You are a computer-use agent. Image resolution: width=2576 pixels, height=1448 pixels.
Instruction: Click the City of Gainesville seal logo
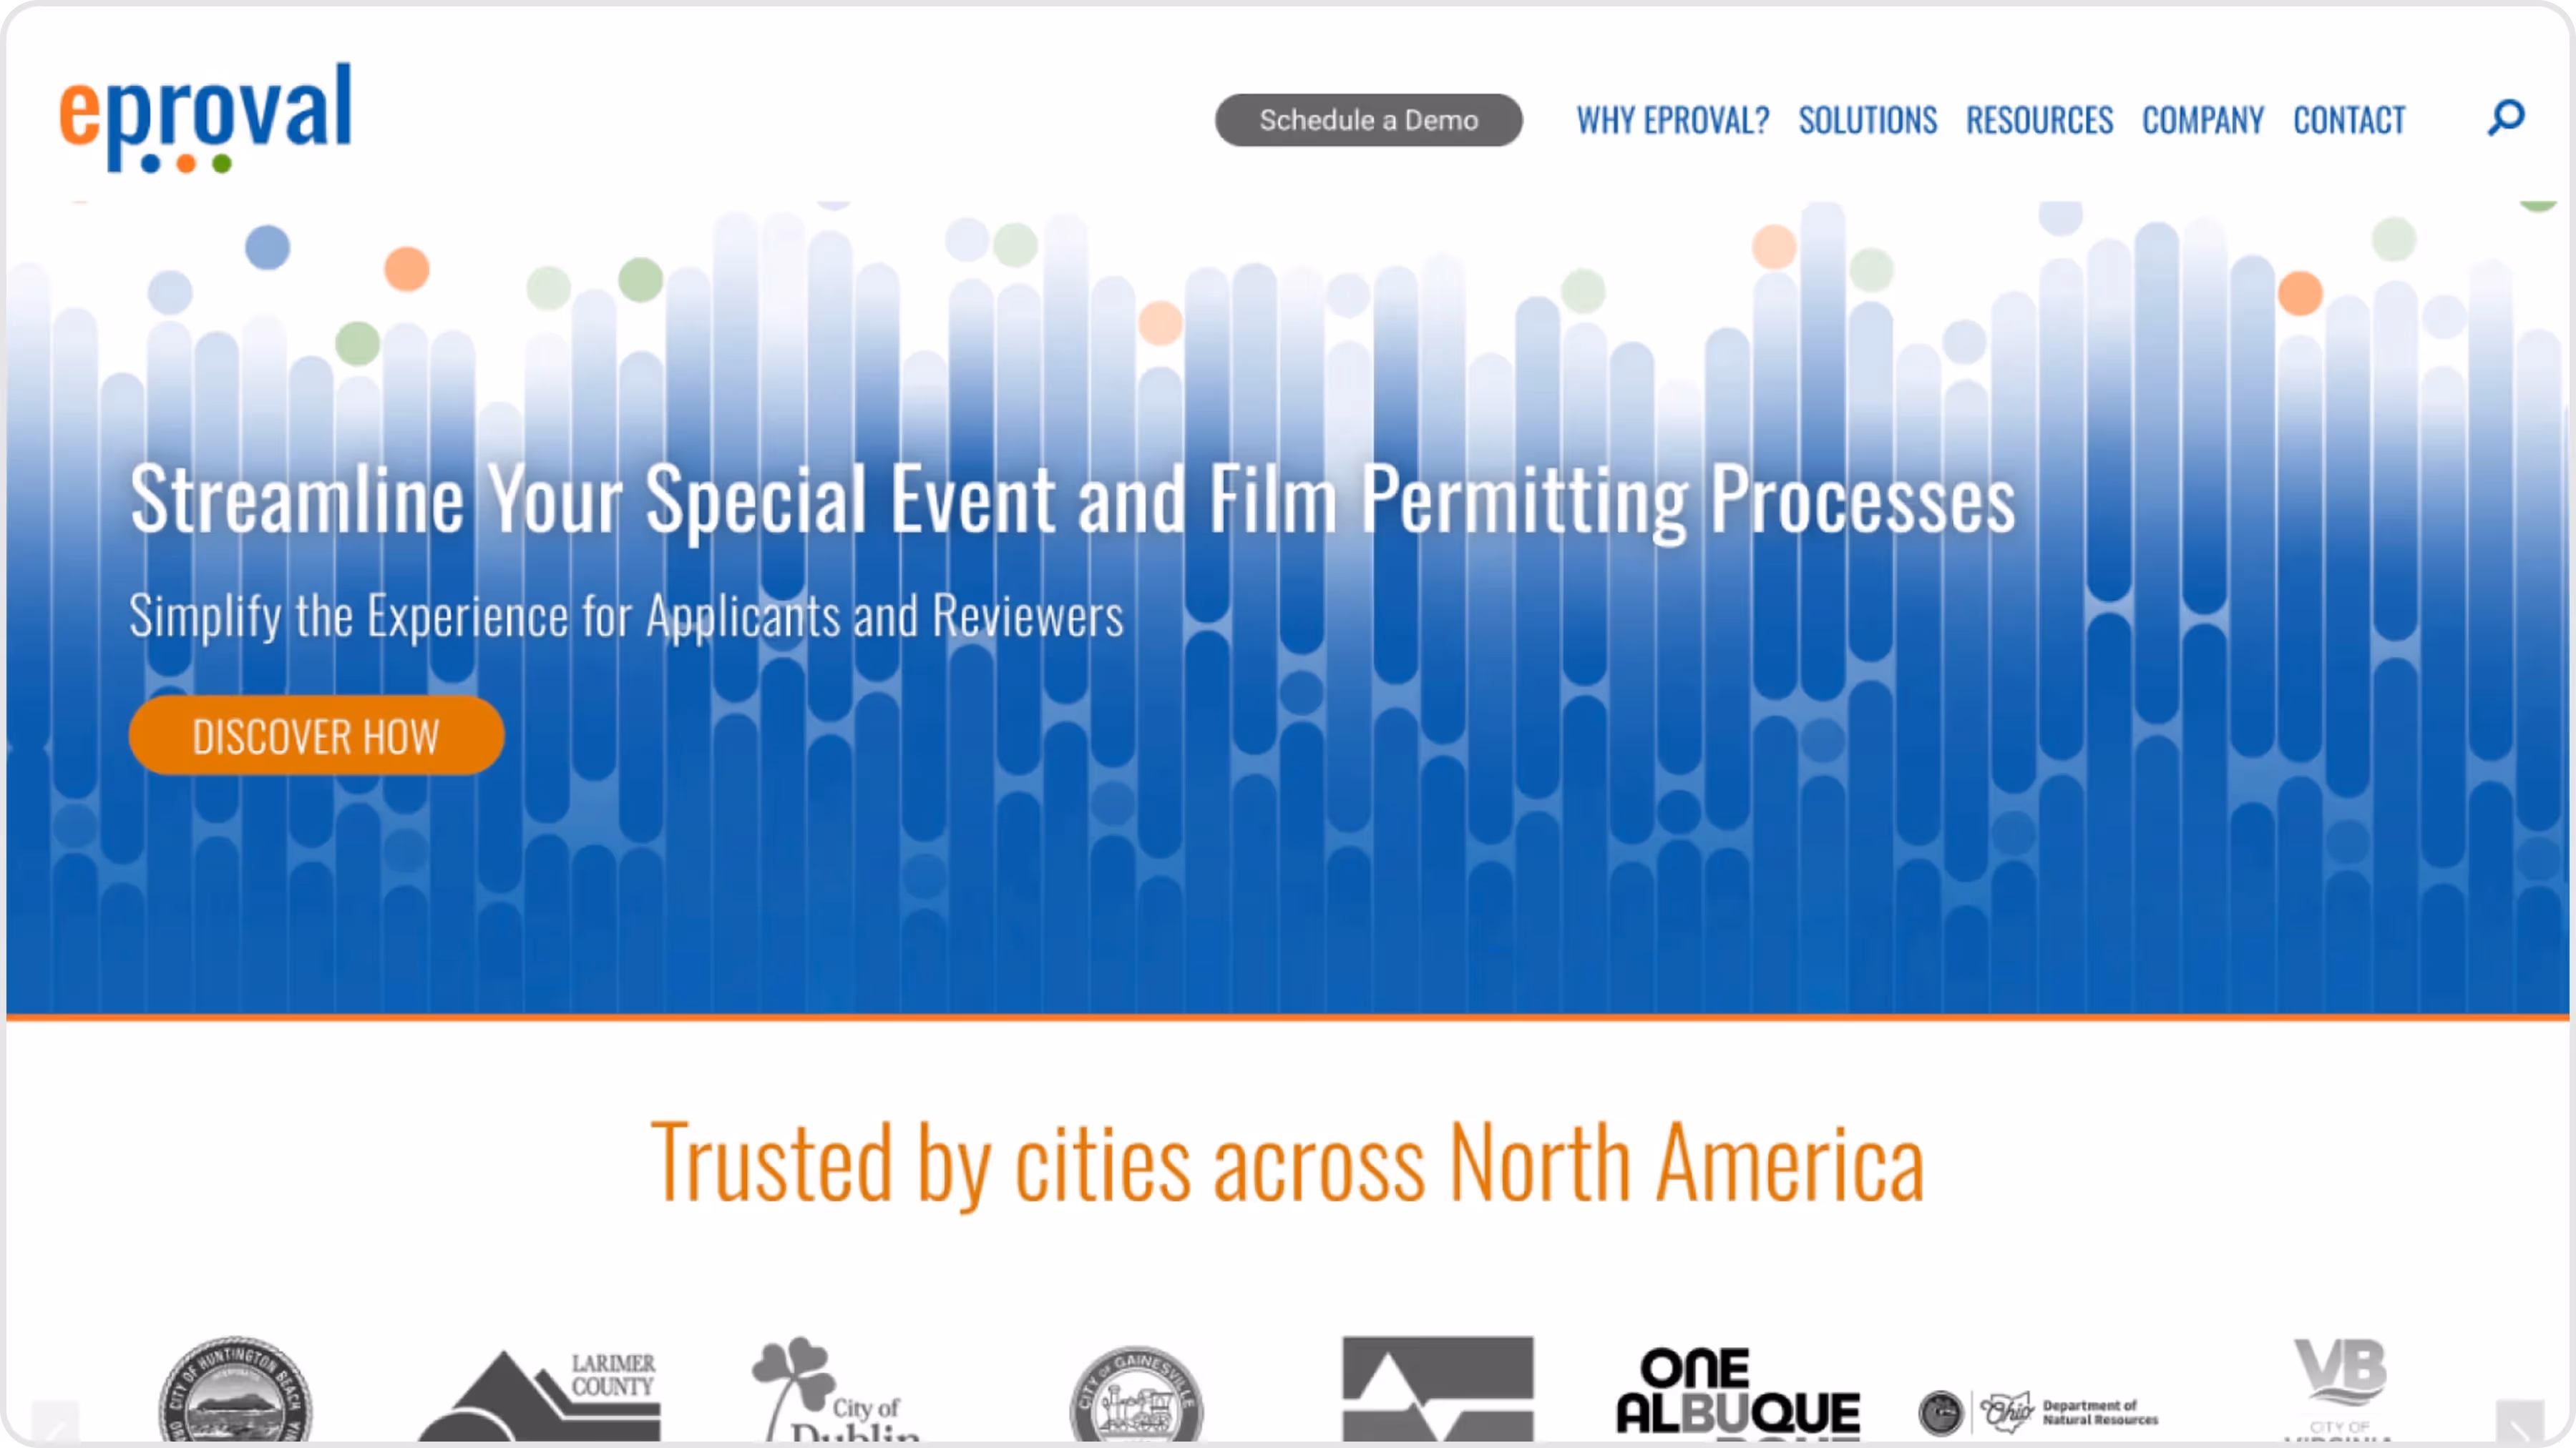1136,1395
